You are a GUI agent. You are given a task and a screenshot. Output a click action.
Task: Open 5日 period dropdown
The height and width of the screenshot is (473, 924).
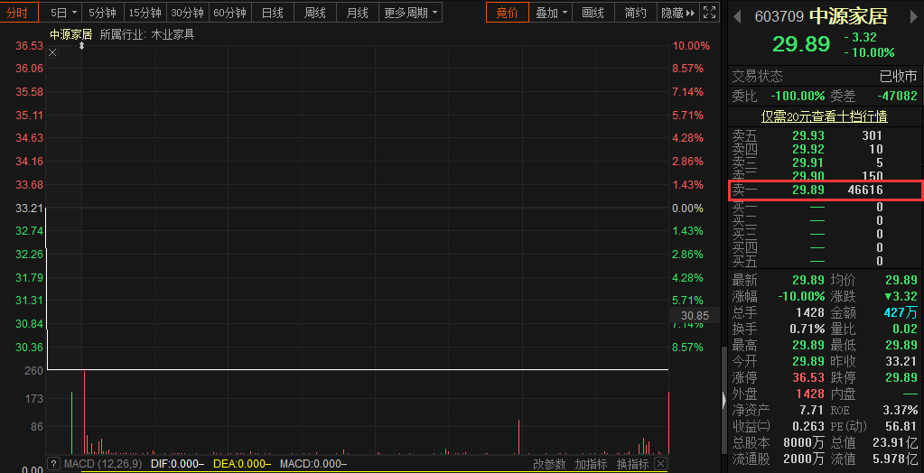63,13
